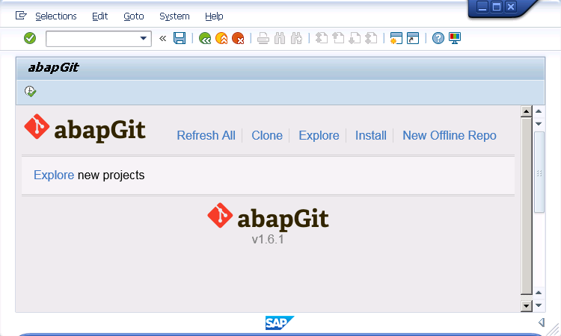The height and width of the screenshot is (336, 561).
Task: Click the red Cancel icon
Action: click(x=238, y=38)
